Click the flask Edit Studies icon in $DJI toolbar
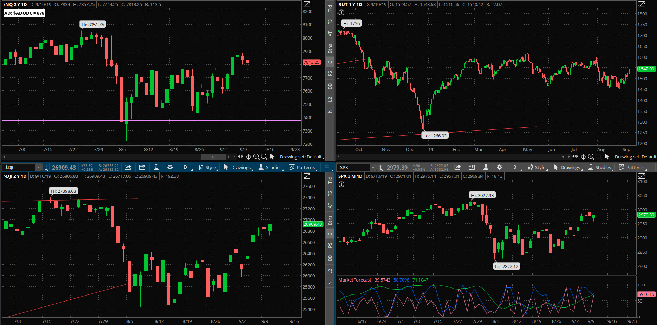The image size is (657, 325). pos(156,167)
